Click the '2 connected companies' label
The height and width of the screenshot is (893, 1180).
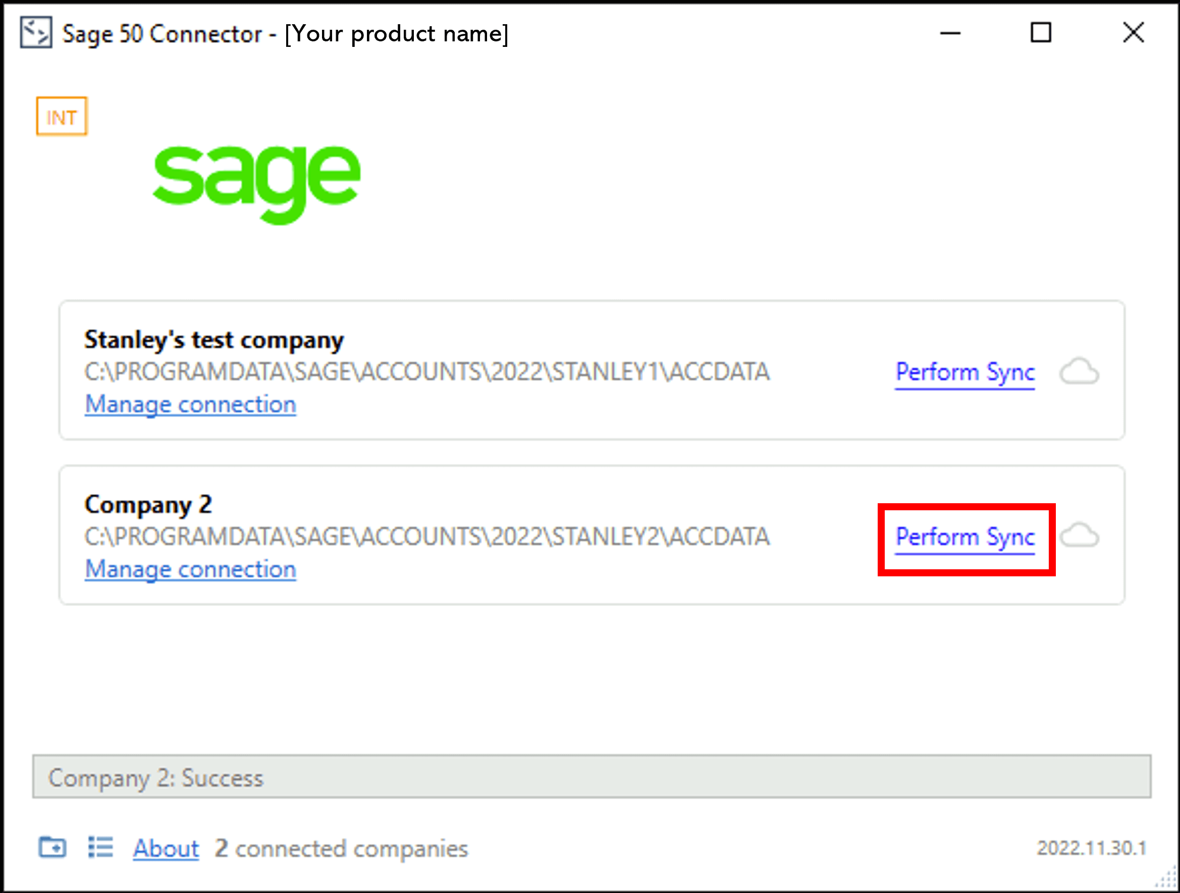click(x=341, y=848)
